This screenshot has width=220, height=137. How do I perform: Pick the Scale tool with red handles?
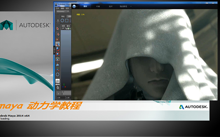point(57,54)
